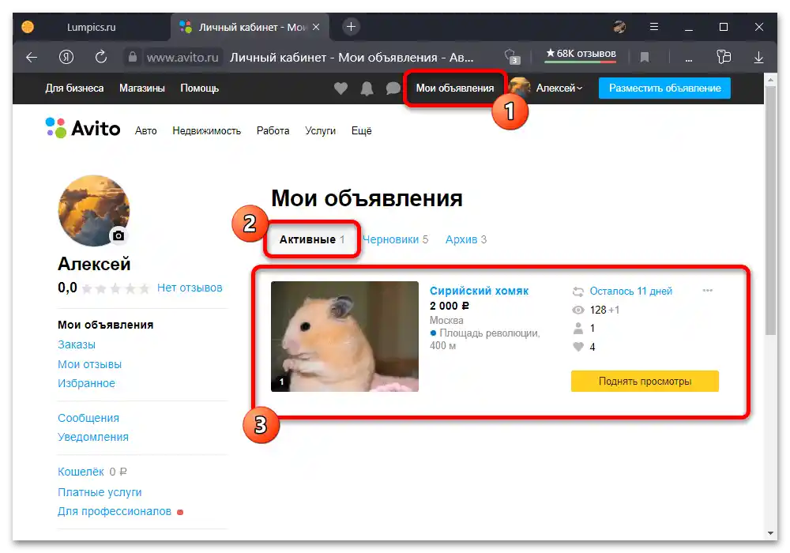The height and width of the screenshot is (553, 790).
Task: Click the Разместить объявление button
Action: pos(664,88)
